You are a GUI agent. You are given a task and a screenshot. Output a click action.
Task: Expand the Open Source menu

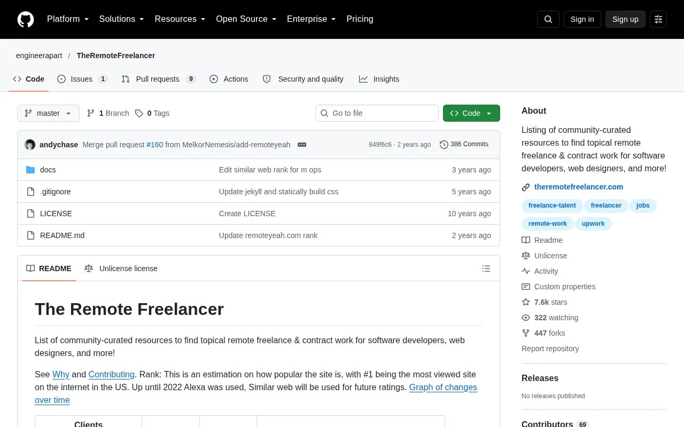coord(246,19)
